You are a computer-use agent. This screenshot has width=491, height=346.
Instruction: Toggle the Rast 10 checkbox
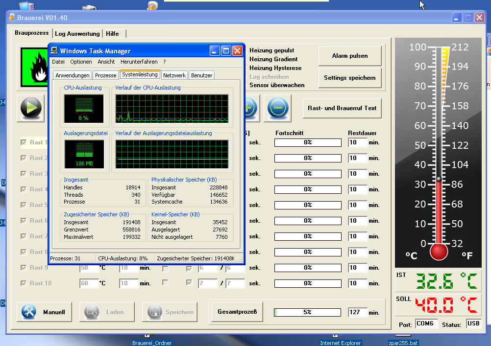(x=24, y=283)
